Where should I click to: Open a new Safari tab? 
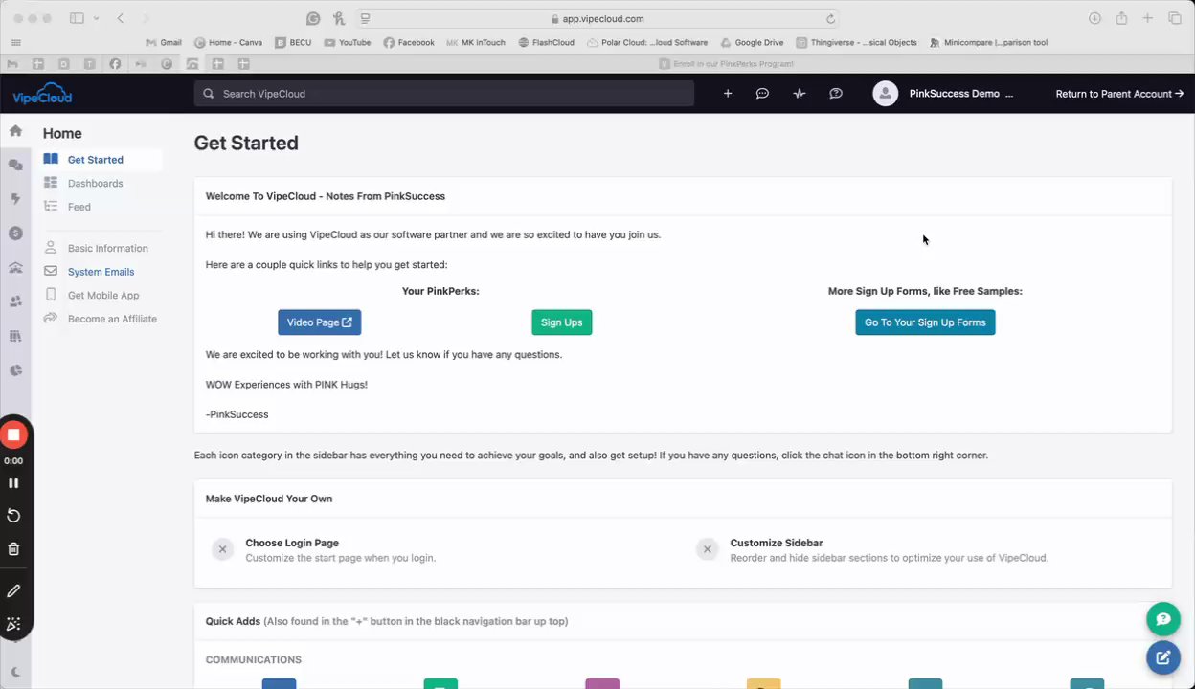coord(1147,18)
